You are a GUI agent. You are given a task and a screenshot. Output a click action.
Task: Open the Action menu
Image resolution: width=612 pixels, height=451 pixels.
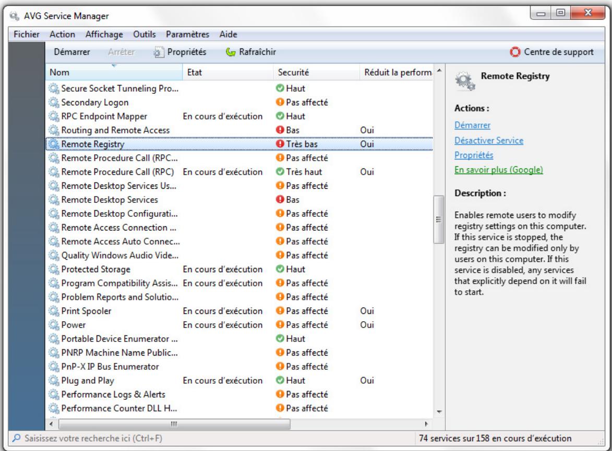[62, 34]
